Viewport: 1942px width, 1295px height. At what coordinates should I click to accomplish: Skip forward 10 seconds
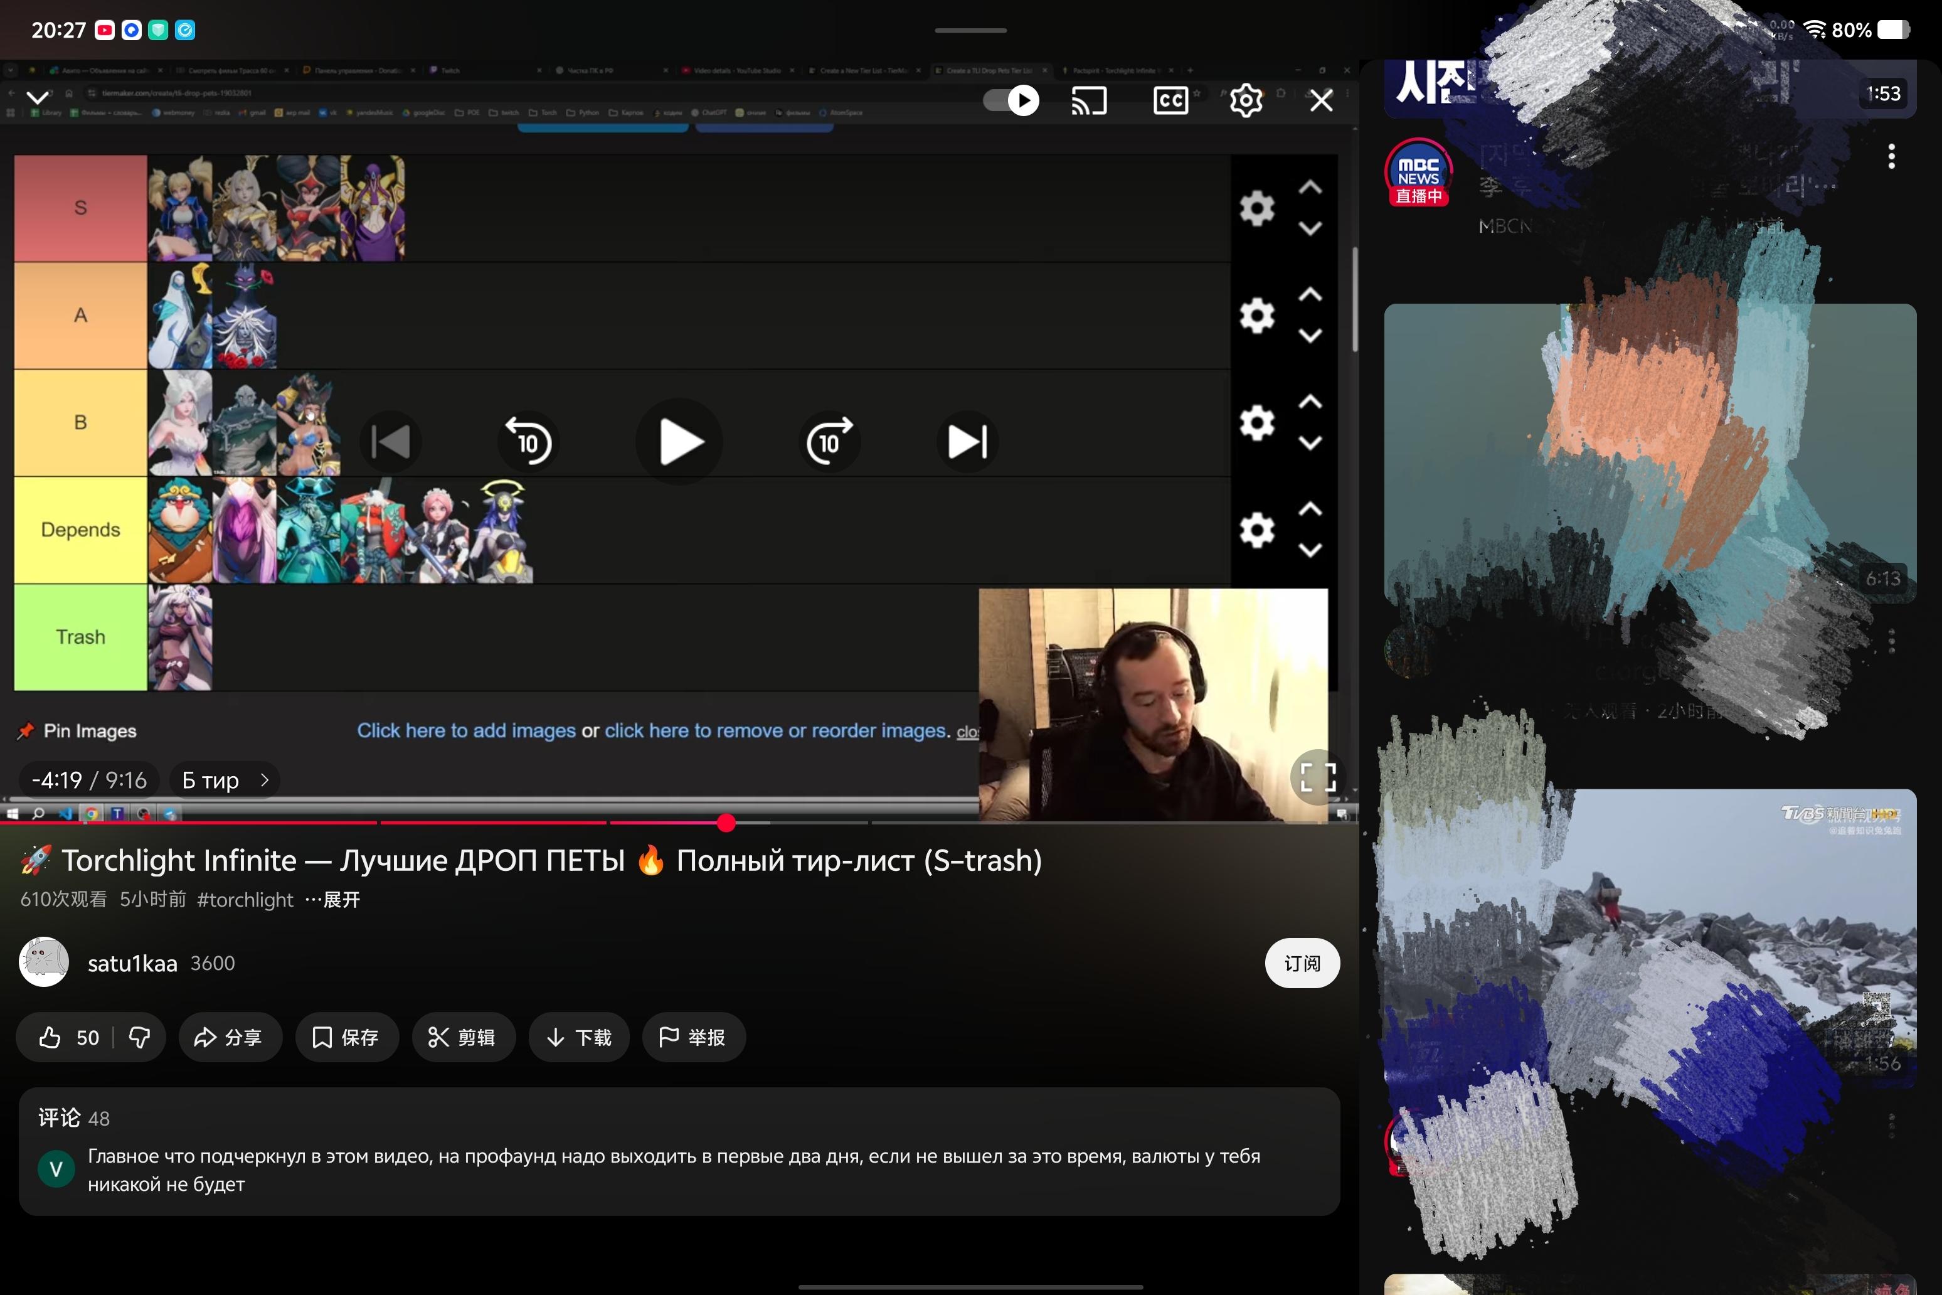pyautogui.click(x=829, y=442)
